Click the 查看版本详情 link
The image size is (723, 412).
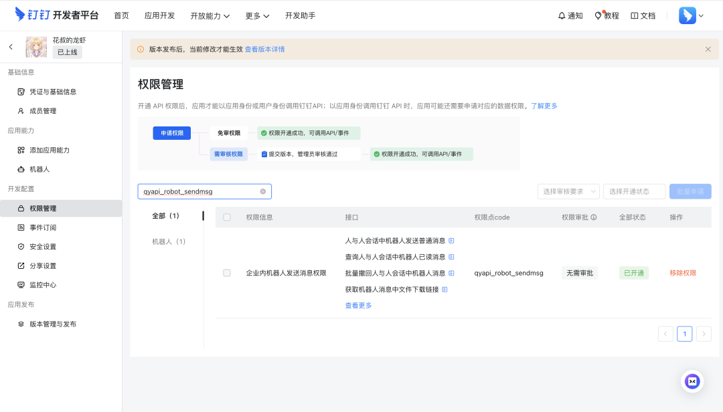tap(264, 49)
